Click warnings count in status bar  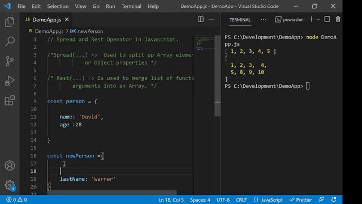[23, 199]
